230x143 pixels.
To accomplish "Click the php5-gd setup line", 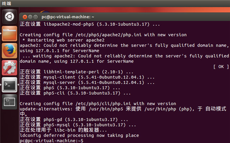I will [74, 120].
